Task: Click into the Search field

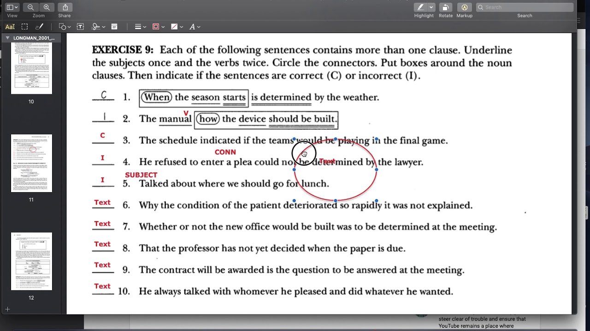Action: [x=525, y=7]
